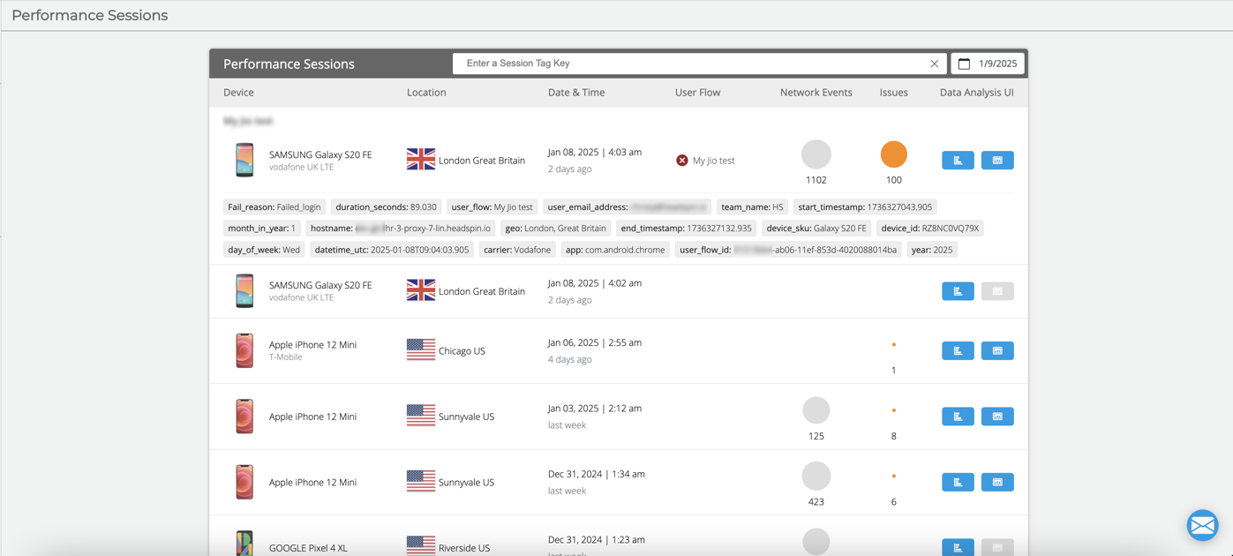Click Dec 31, 2024 | 1:34 am timestamp
Screen dimensions: 1233x556
[x=597, y=474]
